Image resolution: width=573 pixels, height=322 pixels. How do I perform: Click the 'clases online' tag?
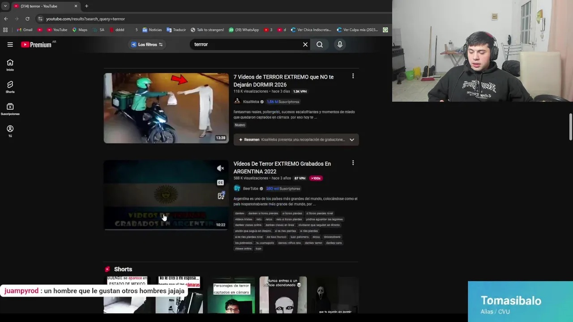tap(243, 249)
